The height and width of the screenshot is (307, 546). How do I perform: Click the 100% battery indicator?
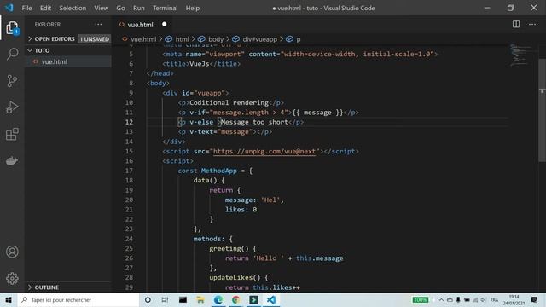421,299
